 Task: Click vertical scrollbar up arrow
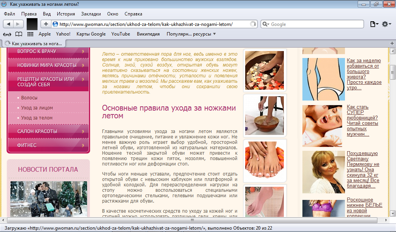click(393, 51)
